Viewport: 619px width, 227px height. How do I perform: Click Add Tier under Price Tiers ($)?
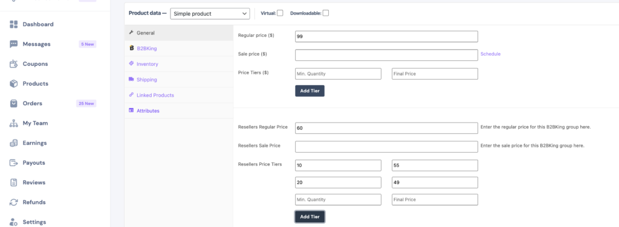pyautogui.click(x=309, y=91)
